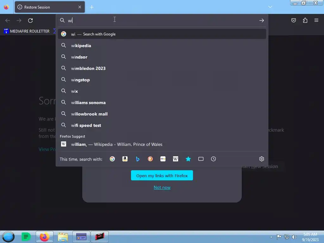Select the williams sonoma suggestion

tap(162, 103)
